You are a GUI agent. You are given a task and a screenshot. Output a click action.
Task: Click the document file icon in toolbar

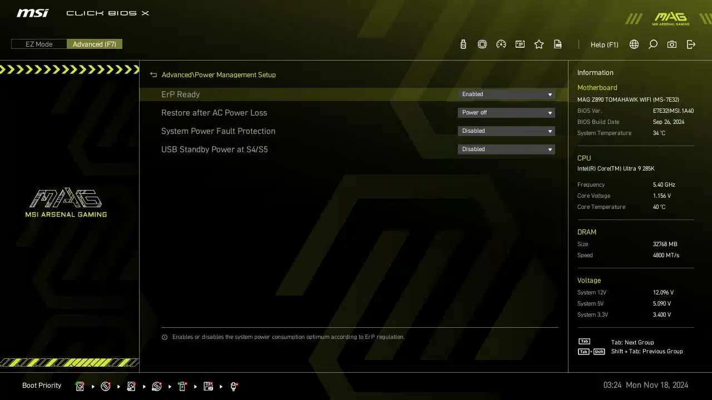pos(558,44)
